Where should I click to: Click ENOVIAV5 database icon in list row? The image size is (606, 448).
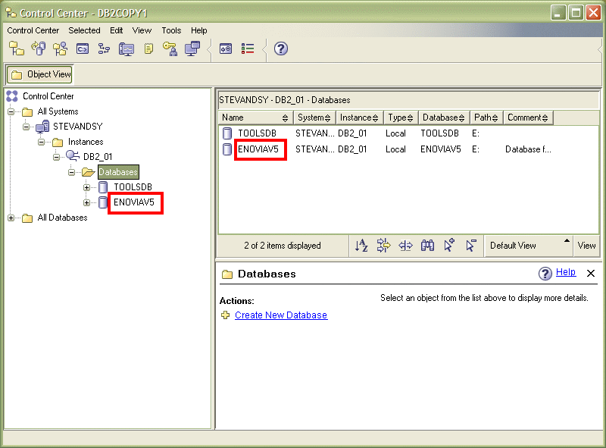(227, 149)
